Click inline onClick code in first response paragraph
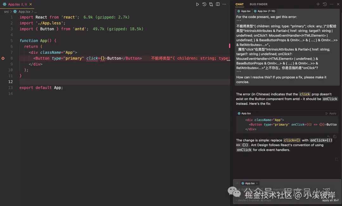This screenshot has width=342, height=206. pos(330,99)
